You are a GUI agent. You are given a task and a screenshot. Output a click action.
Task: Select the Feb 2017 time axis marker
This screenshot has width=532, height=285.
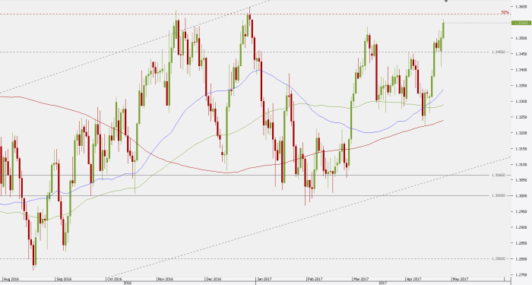point(315,279)
